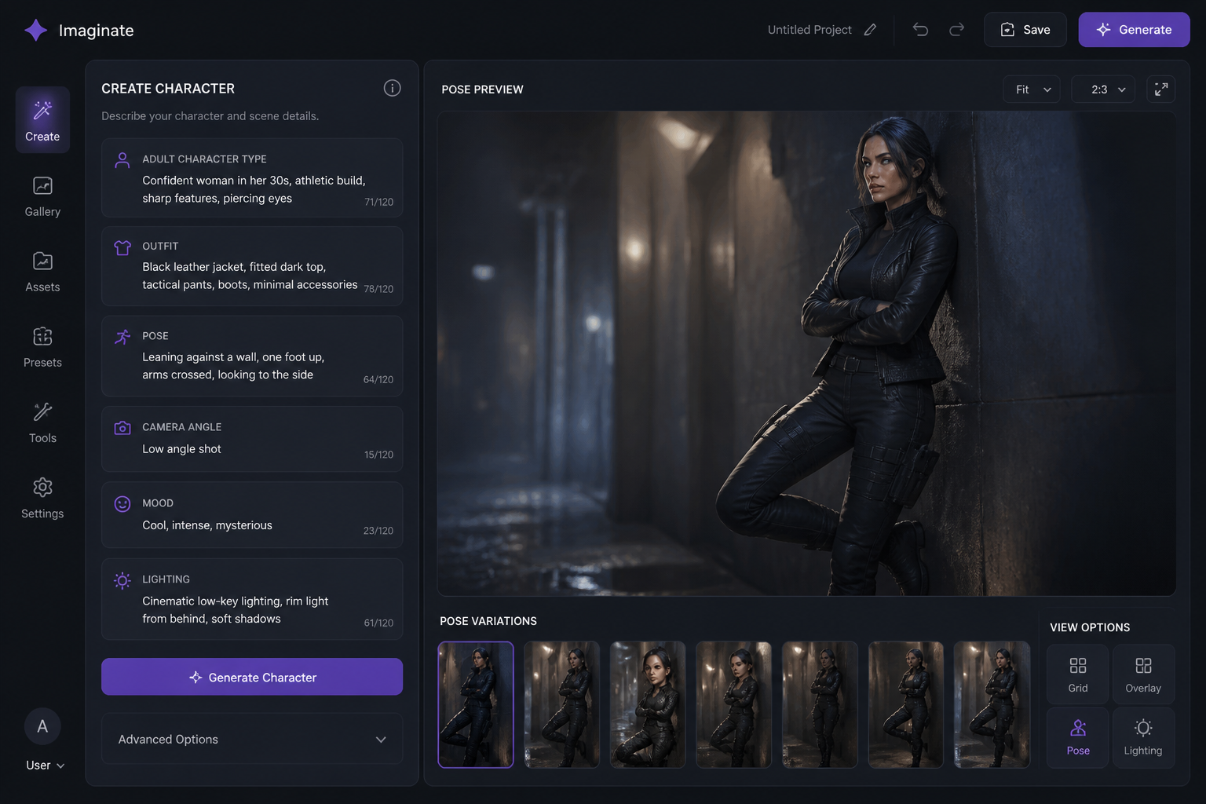Expand preview to fullscreen
Image resolution: width=1206 pixels, height=804 pixels.
[x=1161, y=90]
